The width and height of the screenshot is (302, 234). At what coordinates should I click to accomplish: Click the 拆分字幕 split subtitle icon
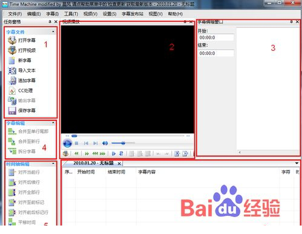point(12,151)
